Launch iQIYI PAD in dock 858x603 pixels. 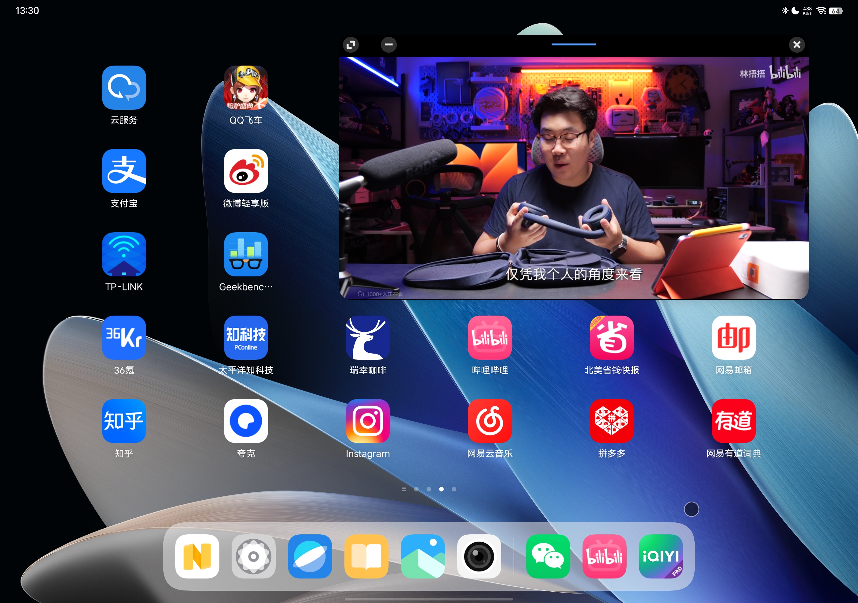point(661,556)
